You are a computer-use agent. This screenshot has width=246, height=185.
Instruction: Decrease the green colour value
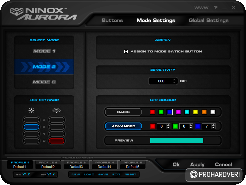[191, 128]
